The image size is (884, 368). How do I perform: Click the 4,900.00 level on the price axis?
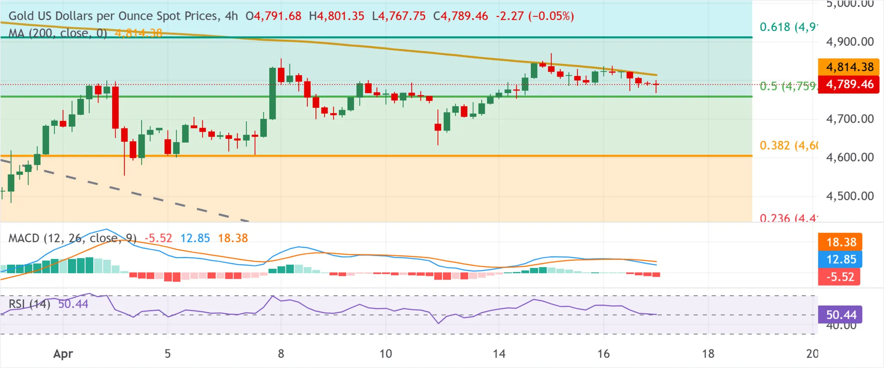849,42
